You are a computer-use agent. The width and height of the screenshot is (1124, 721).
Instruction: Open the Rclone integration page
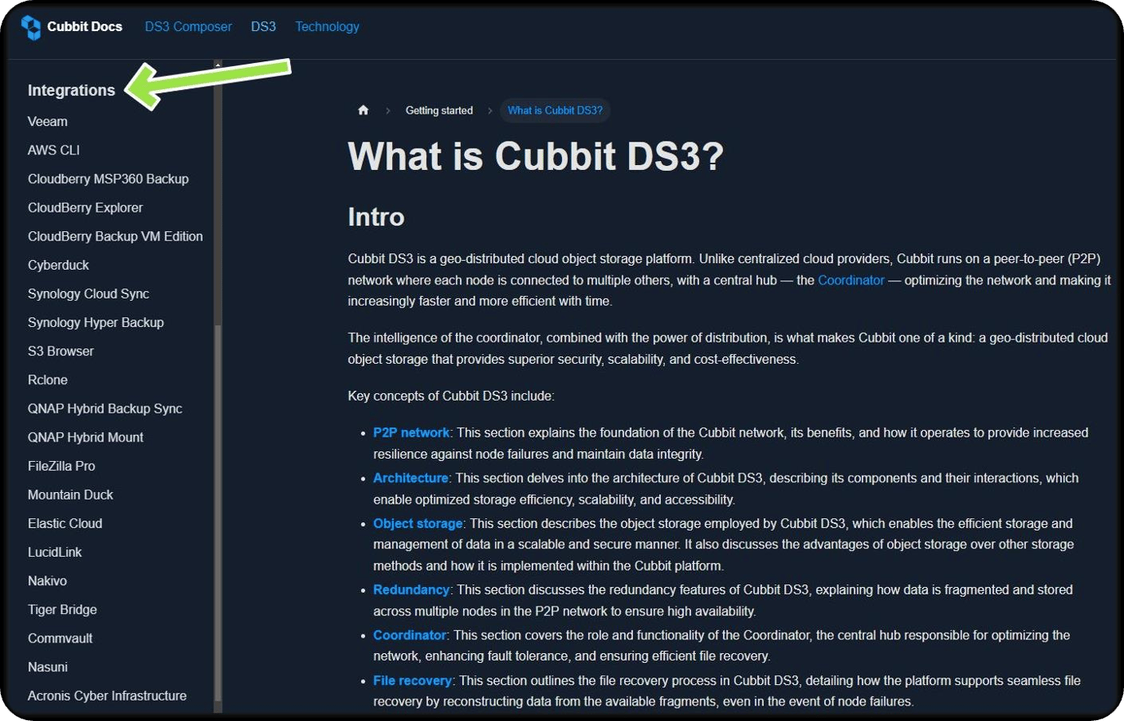(47, 379)
